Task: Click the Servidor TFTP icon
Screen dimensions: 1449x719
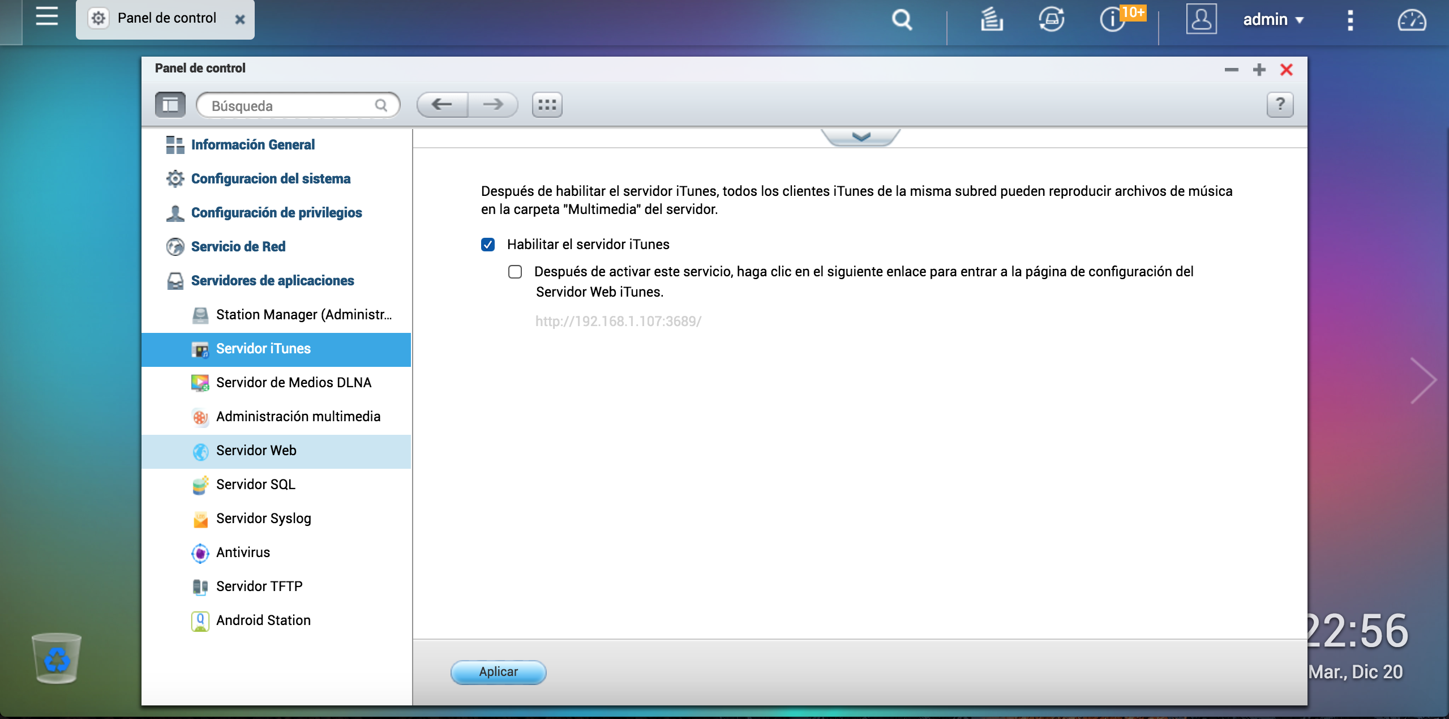Action: coord(199,586)
